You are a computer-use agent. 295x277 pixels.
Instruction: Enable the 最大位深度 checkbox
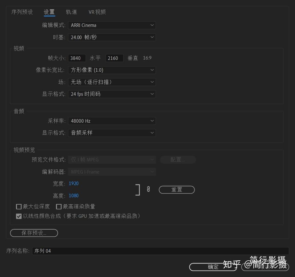(19, 207)
